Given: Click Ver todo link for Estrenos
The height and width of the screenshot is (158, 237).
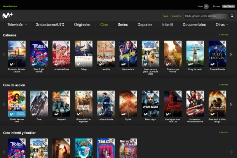Looking at the screenshot, I should (x=224, y=35).
